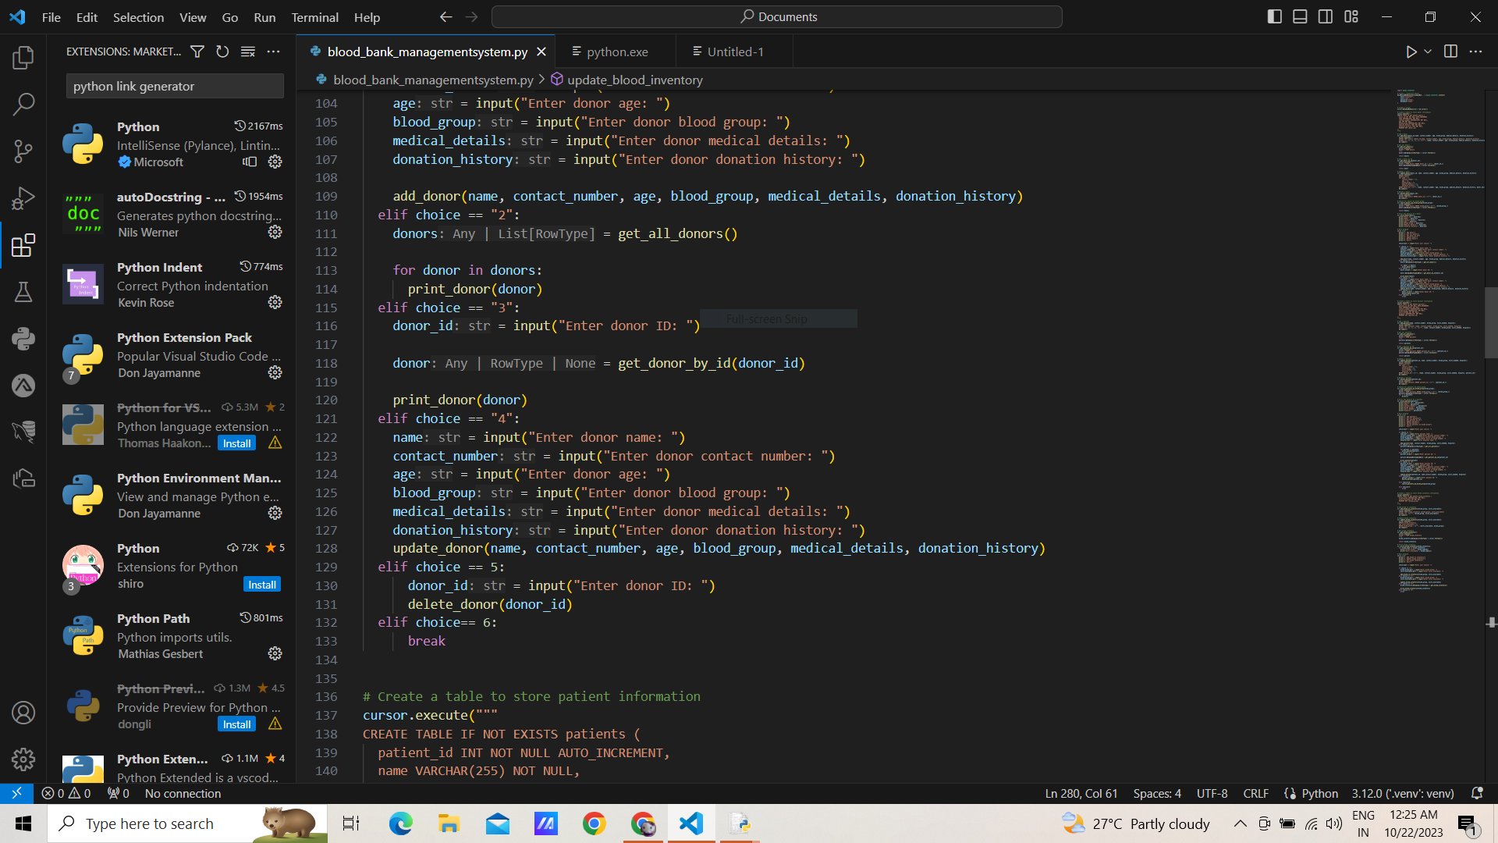Image resolution: width=1498 pixels, height=843 pixels.
Task: Click the Python interpreter version in status bar
Action: pyautogui.click(x=1403, y=793)
